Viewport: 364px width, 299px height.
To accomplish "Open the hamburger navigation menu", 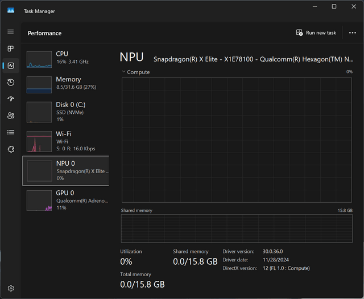I will [10, 32].
